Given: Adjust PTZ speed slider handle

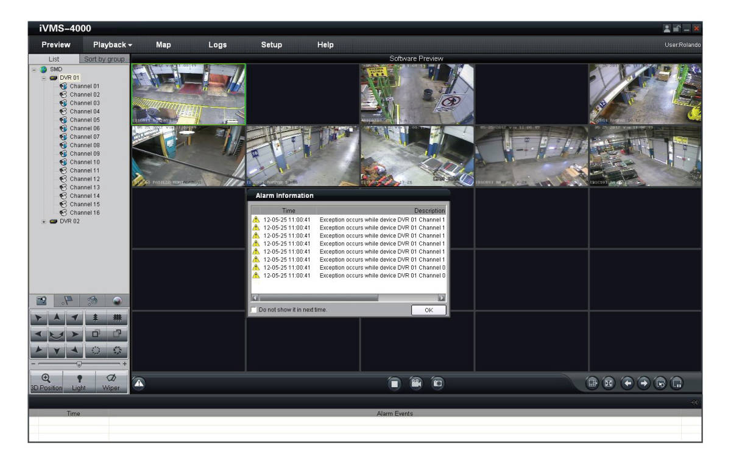Looking at the screenshot, I should click(x=79, y=363).
